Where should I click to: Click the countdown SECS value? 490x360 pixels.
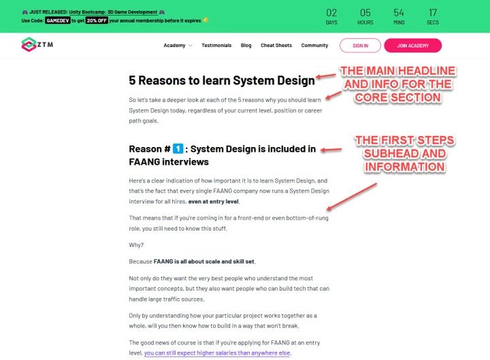(x=433, y=13)
